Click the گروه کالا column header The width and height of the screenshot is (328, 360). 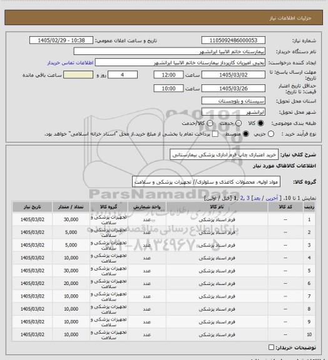coord(108,207)
